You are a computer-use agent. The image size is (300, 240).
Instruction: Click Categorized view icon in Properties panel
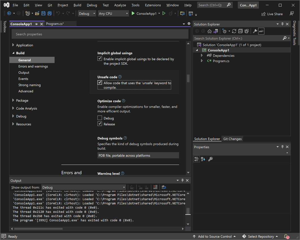click(x=197, y=159)
